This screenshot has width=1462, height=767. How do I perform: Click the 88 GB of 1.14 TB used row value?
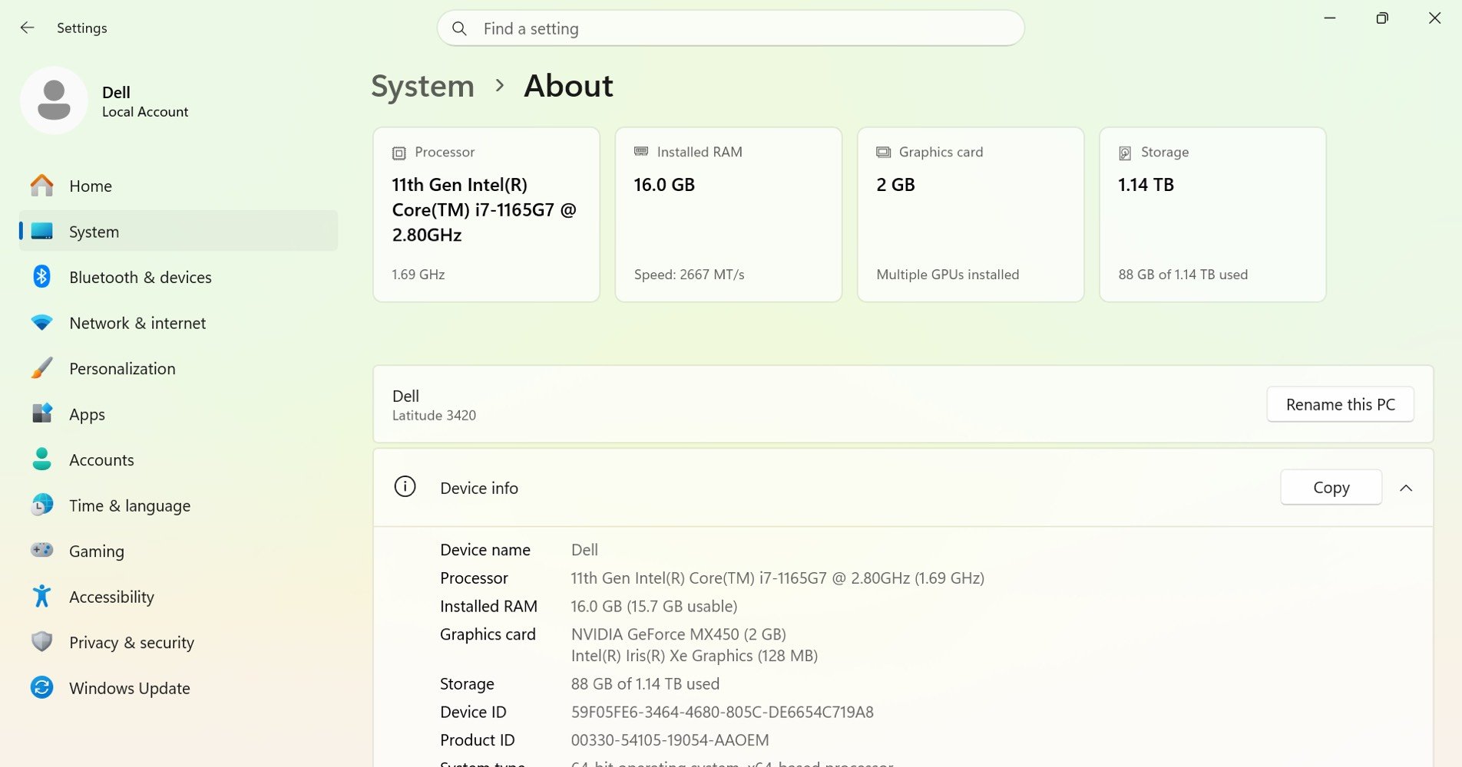click(x=645, y=683)
